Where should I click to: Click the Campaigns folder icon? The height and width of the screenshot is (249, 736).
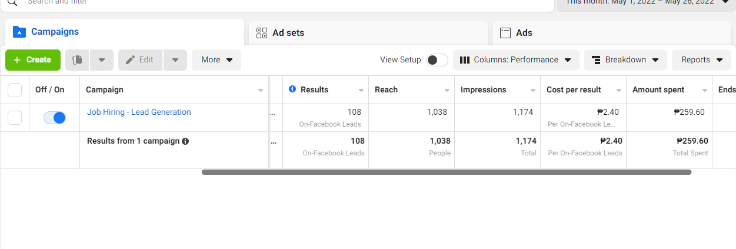(x=19, y=32)
